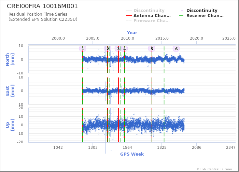
Task: Click the red antenna change line at marker 3 in East panel
Action: click(118, 91)
